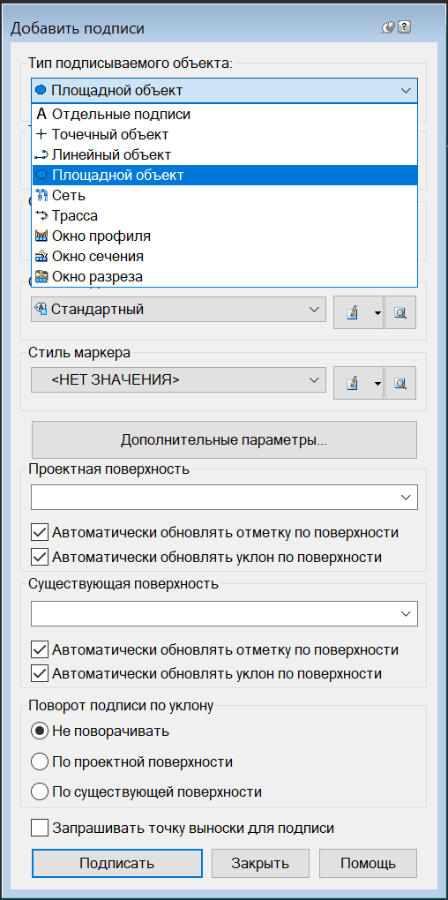
Task: Click edit style icon beside <НЕТ ЗНАЧЕНИЯ>
Action: [x=353, y=383]
